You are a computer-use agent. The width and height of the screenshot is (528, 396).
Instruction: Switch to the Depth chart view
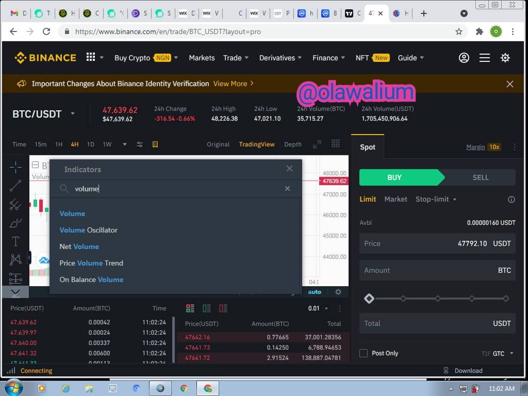tap(293, 144)
